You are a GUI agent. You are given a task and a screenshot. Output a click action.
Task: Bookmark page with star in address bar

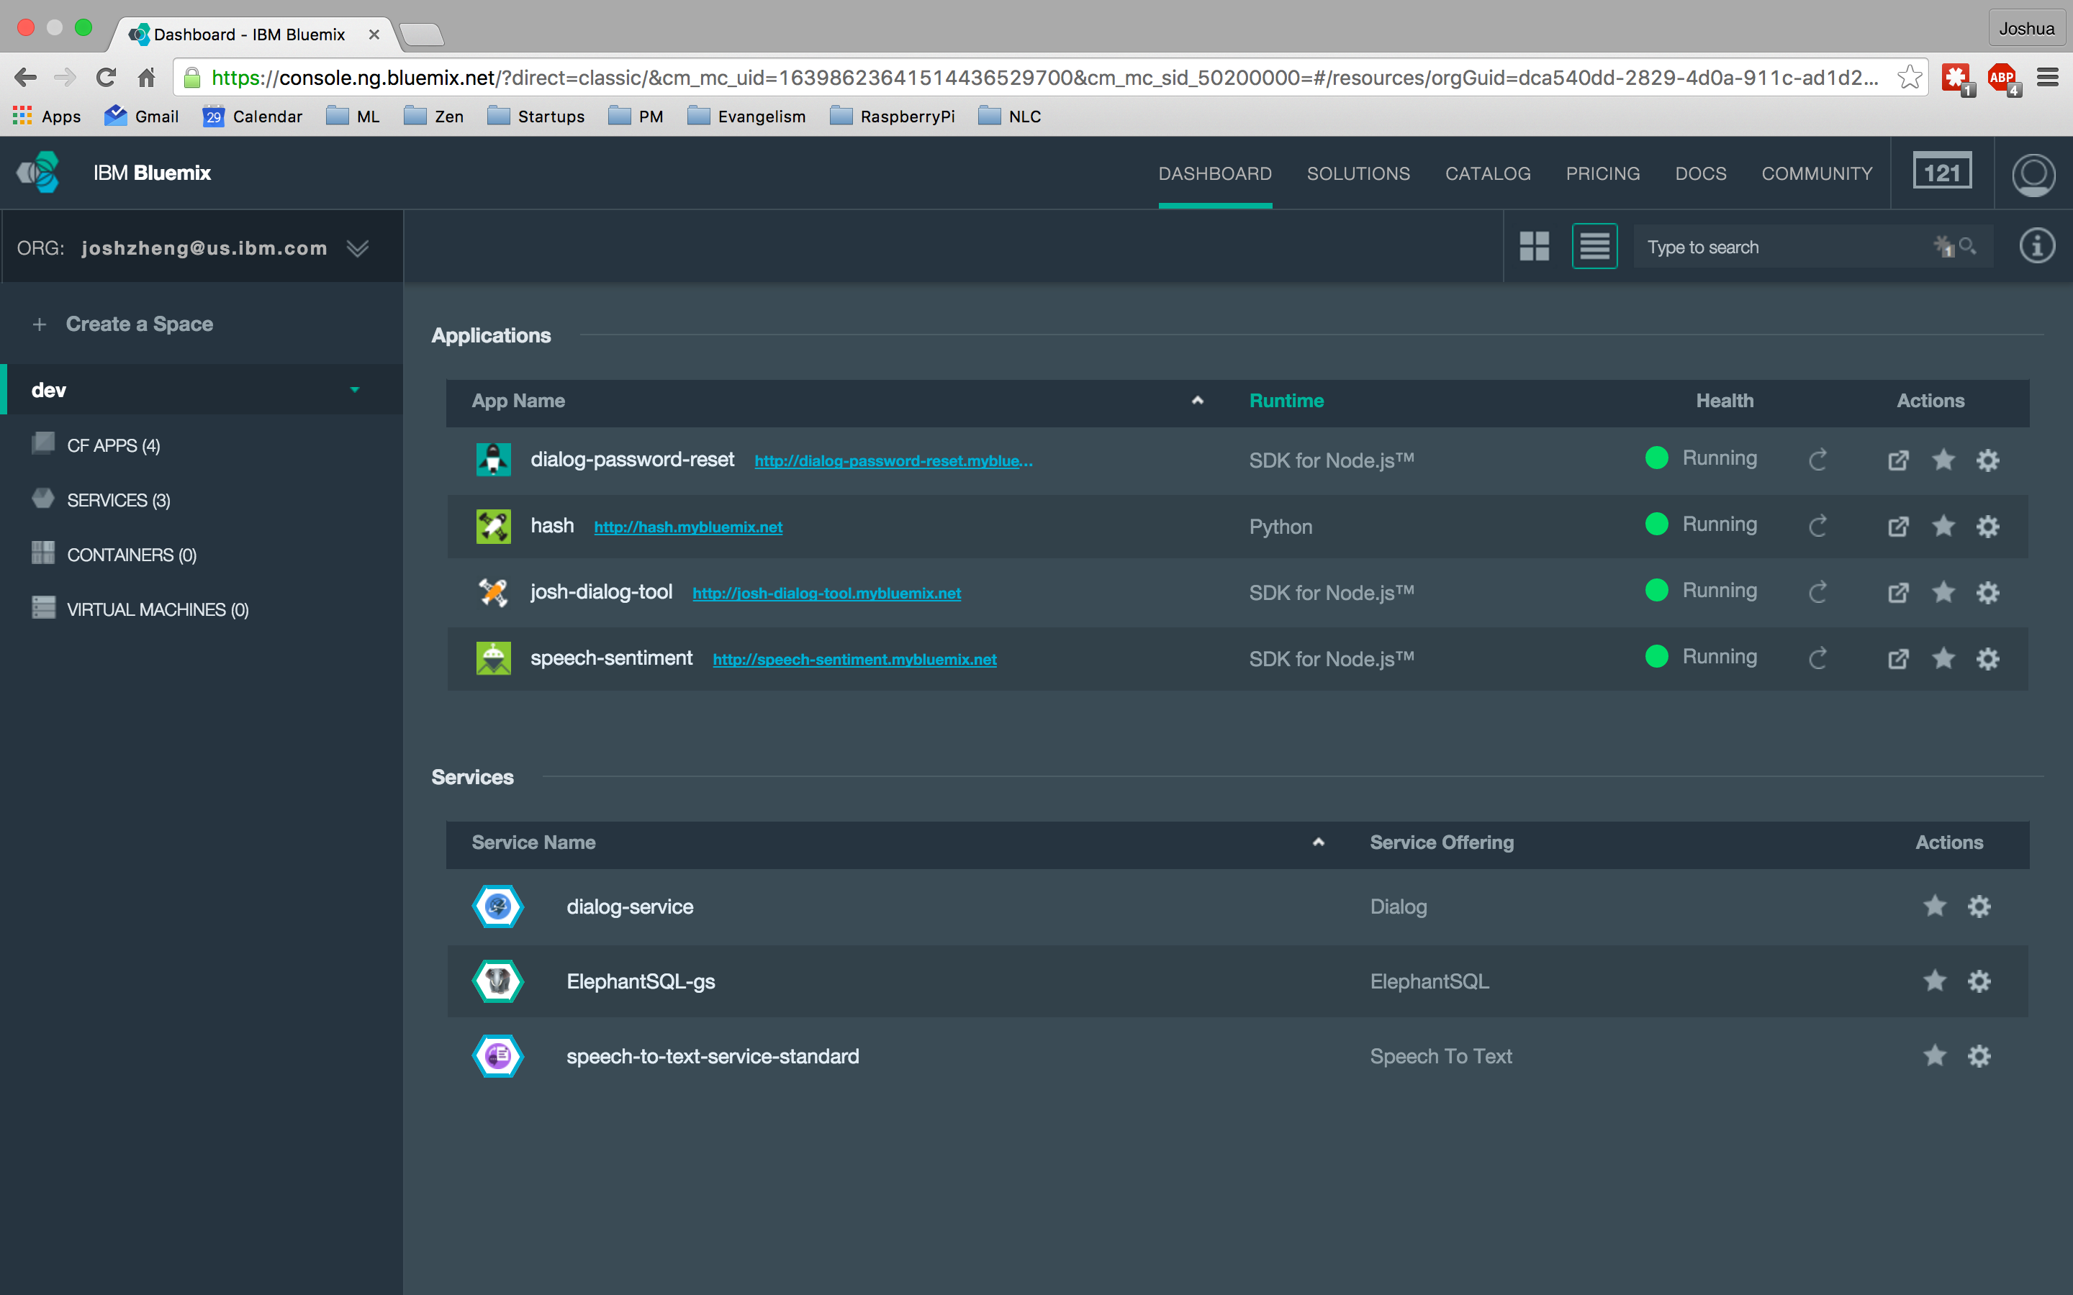tap(1909, 77)
